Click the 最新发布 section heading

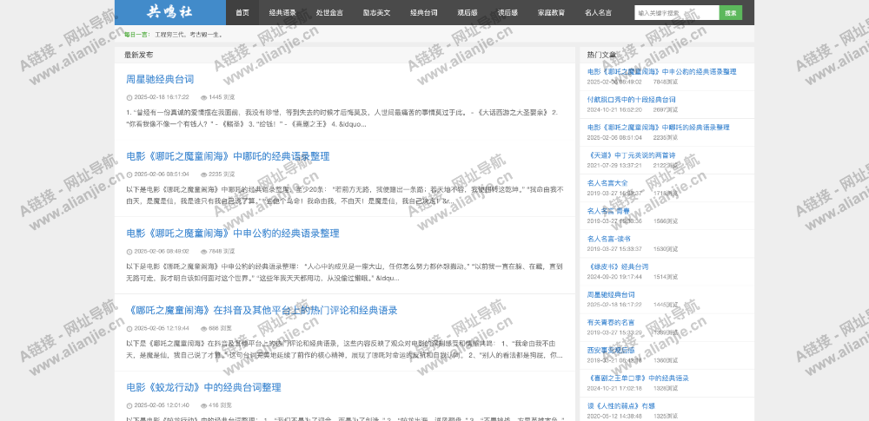pos(138,55)
